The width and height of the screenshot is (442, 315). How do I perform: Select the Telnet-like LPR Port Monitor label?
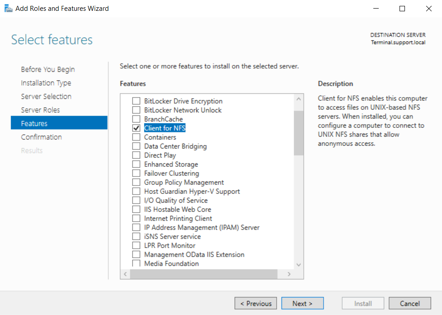169,246
